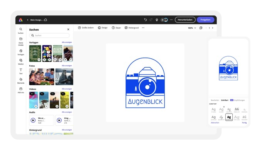Click the Adobe Express logo in the top bar

click(21, 20)
